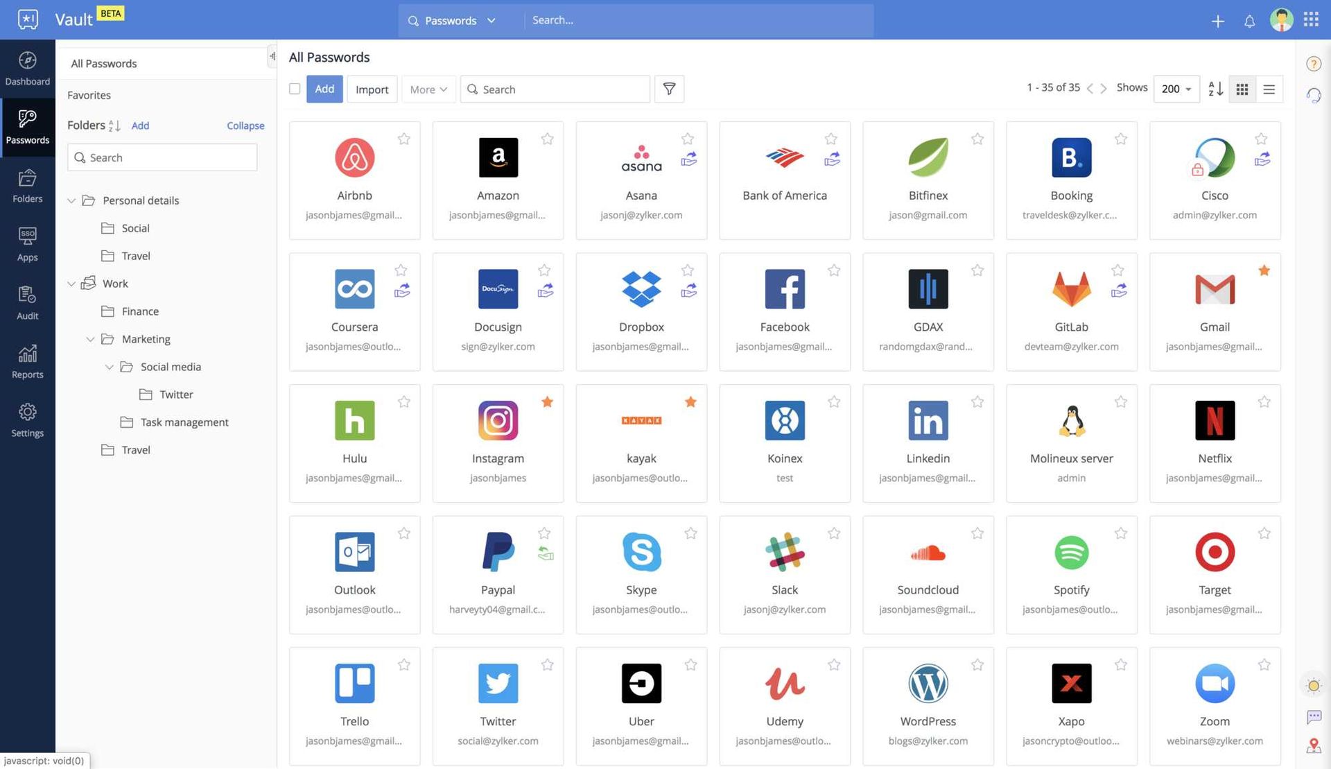
Task: Click the More options dropdown button
Action: [x=427, y=88]
